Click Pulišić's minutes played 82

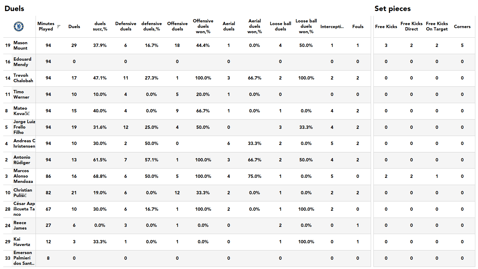point(48,193)
